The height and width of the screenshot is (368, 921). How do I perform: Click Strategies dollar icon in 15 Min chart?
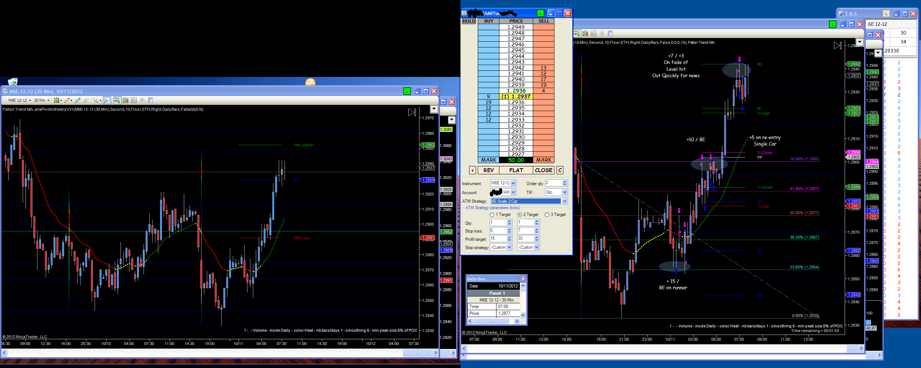coord(602,33)
